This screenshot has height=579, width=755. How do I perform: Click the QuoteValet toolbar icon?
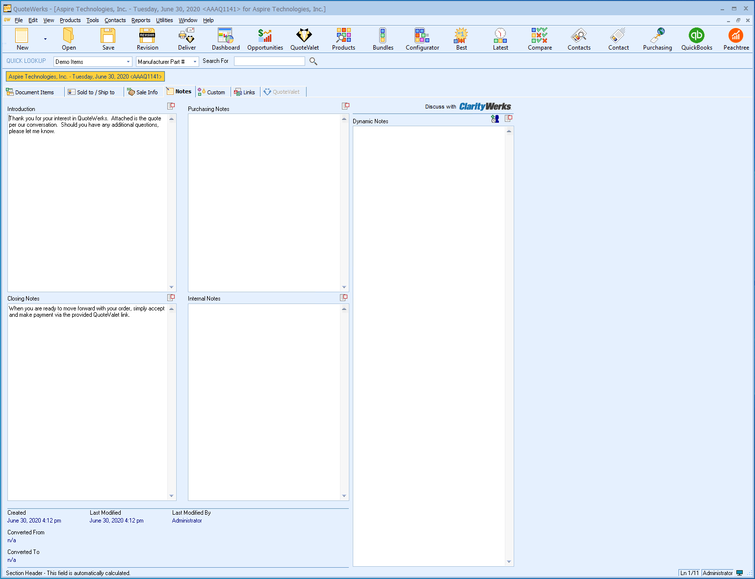pos(304,39)
